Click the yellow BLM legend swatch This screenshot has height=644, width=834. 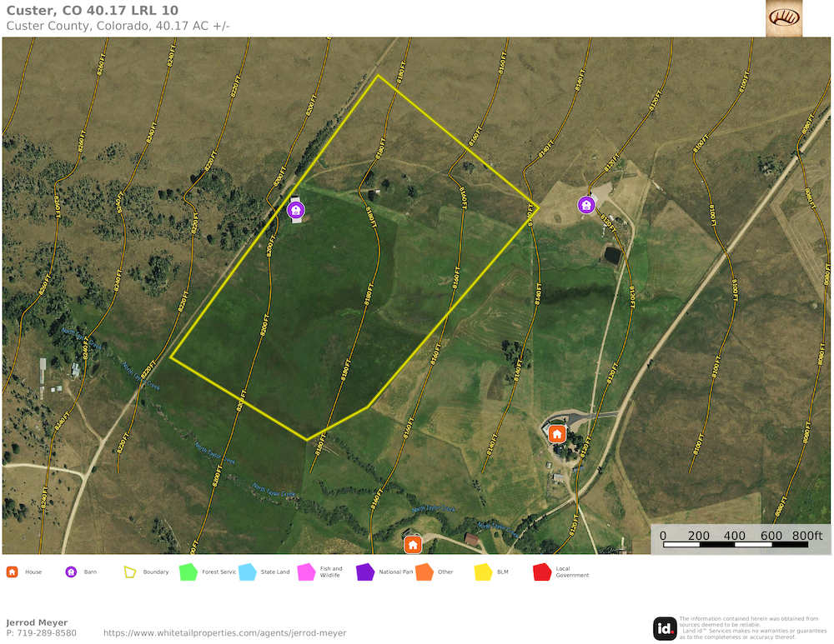pos(483,572)
